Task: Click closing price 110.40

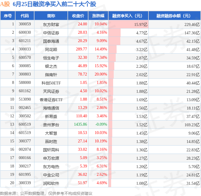Action: coord(82,116)
